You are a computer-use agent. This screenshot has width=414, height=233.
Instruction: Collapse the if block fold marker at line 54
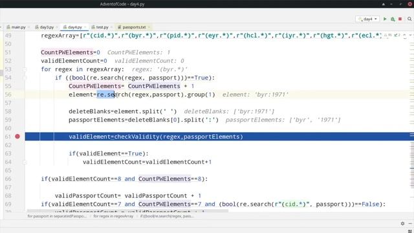[25, 78]
